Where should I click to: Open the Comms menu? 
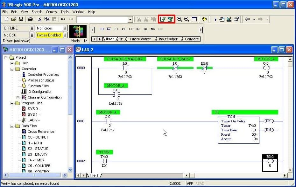[51, 12]
